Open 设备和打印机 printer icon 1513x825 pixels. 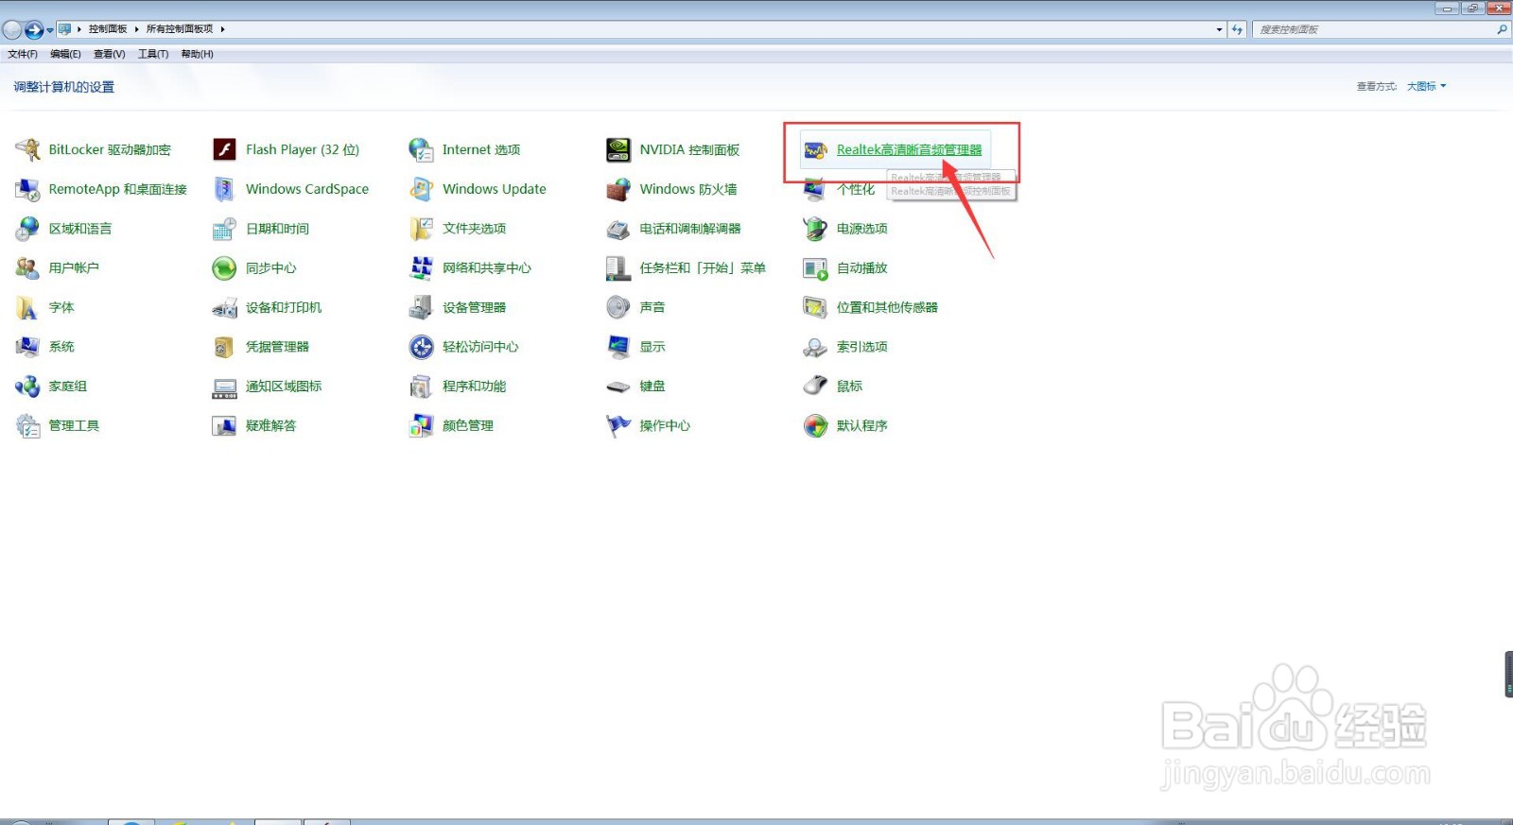[x=224, y=307]
